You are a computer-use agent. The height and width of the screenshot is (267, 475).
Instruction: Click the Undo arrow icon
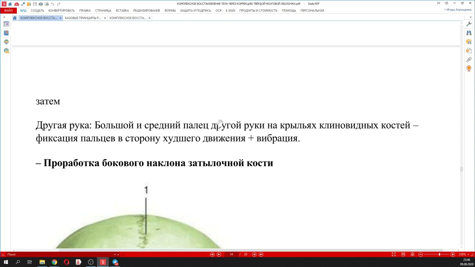pyautogui.click(x=53, y=4)
